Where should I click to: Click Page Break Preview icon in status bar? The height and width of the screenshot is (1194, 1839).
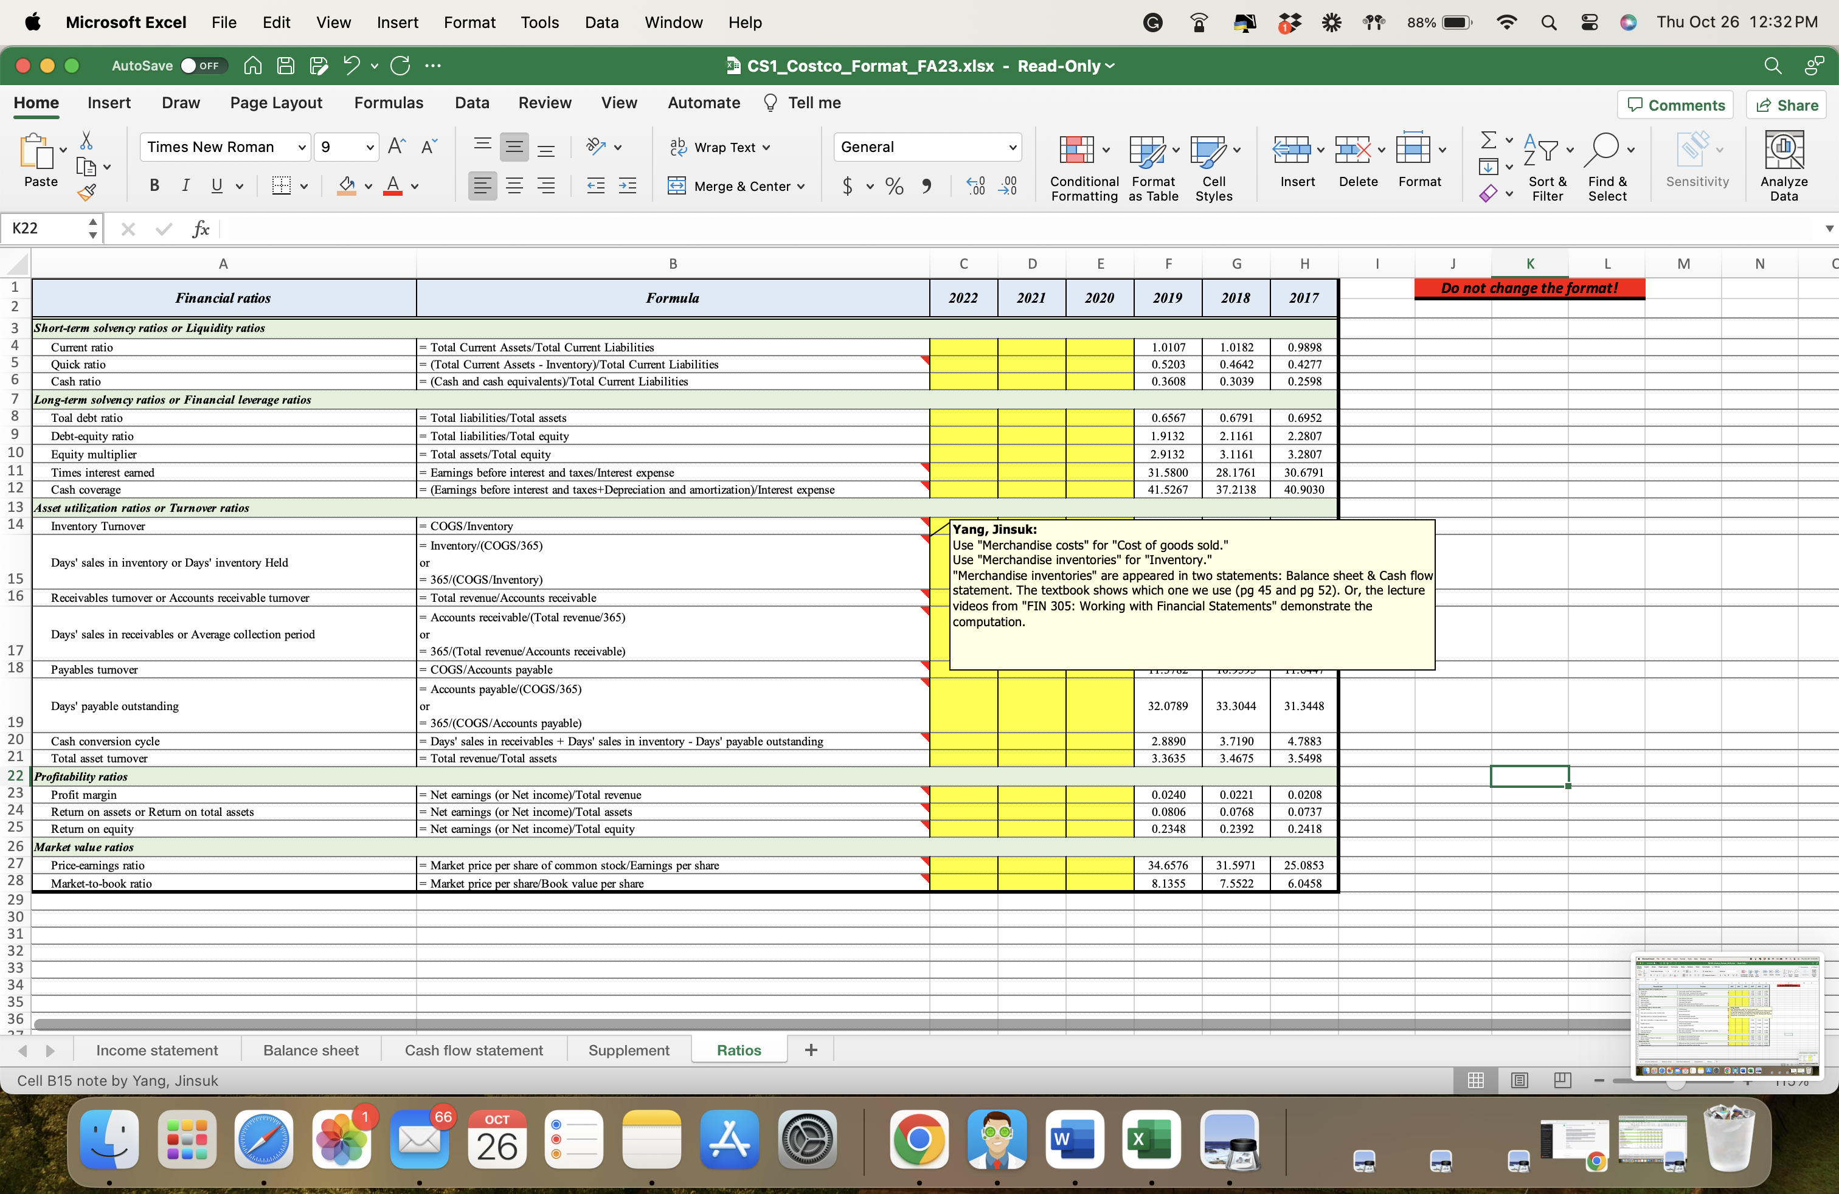tap(1562, 1080)
